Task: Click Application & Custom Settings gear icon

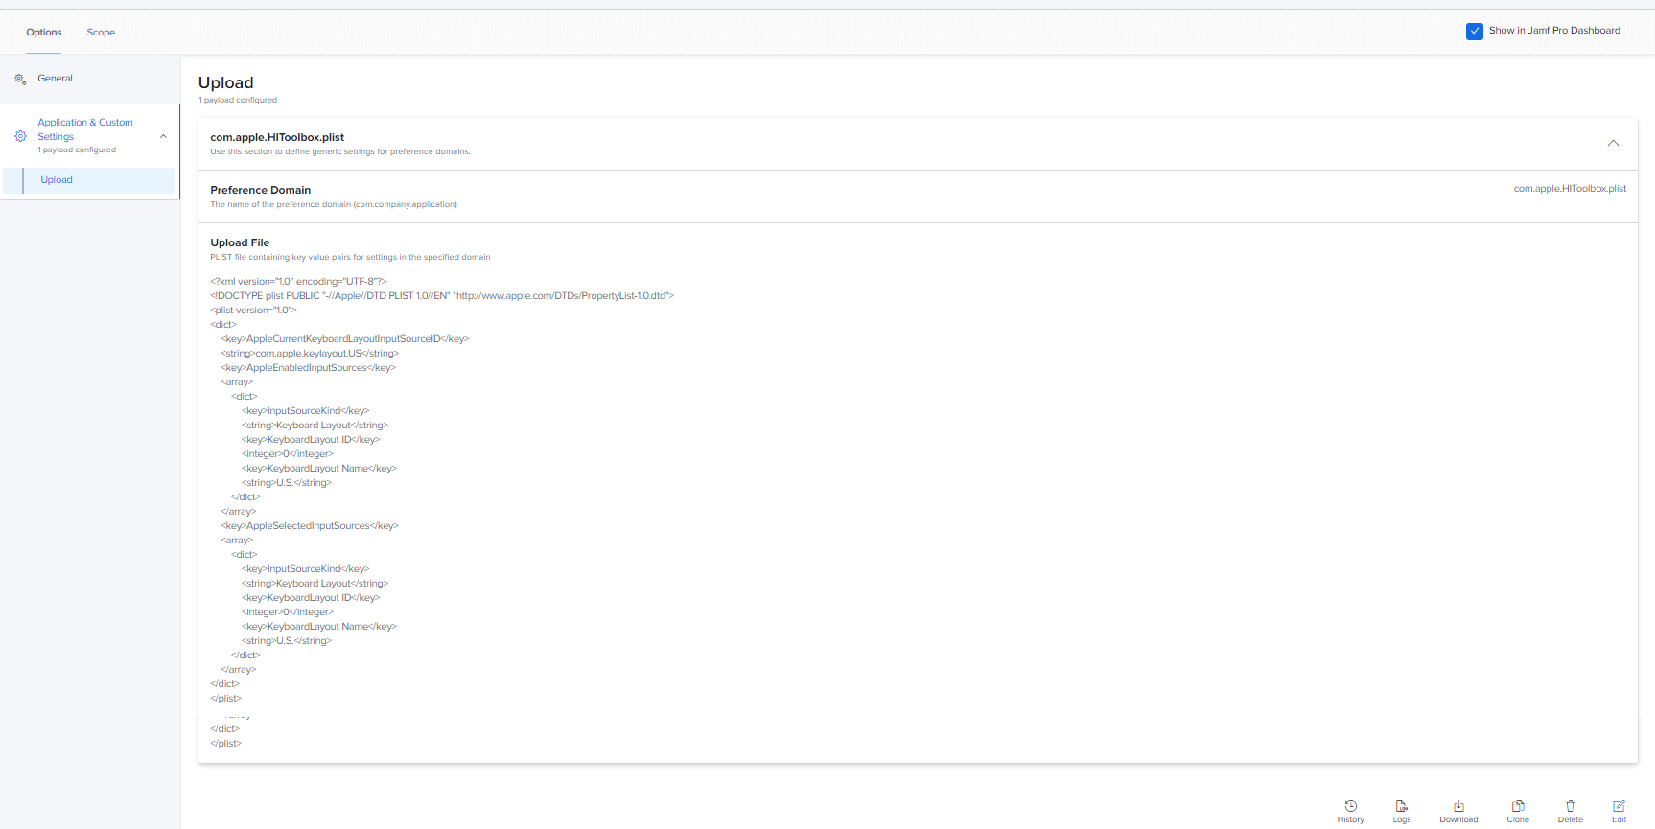Action: point(20,136)
